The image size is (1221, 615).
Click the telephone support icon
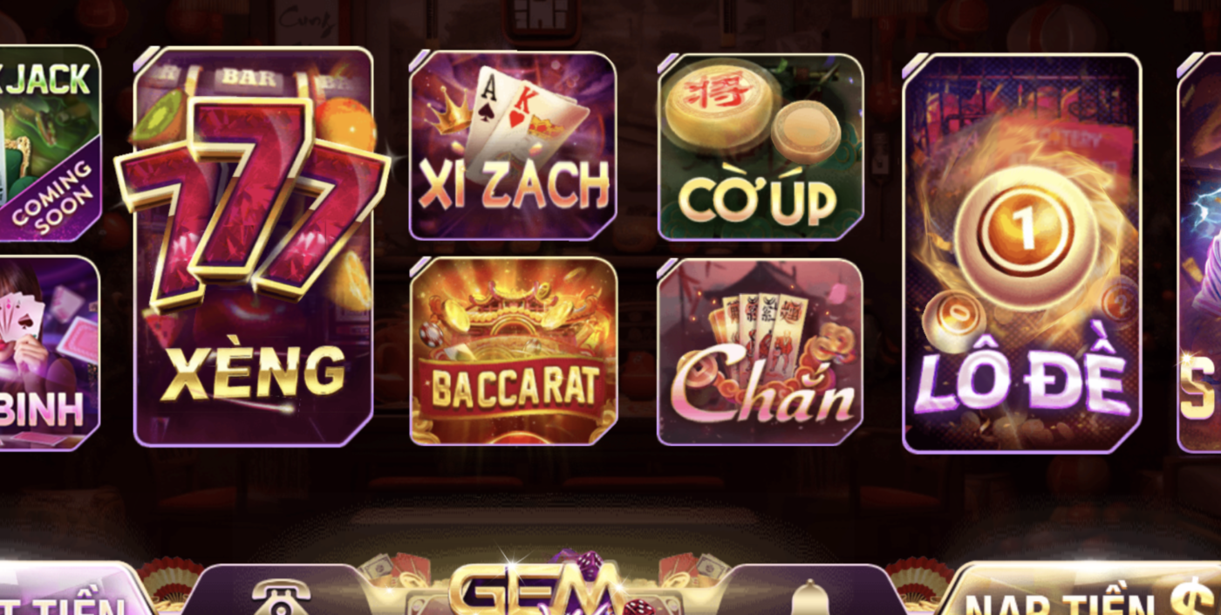(281, 598)
